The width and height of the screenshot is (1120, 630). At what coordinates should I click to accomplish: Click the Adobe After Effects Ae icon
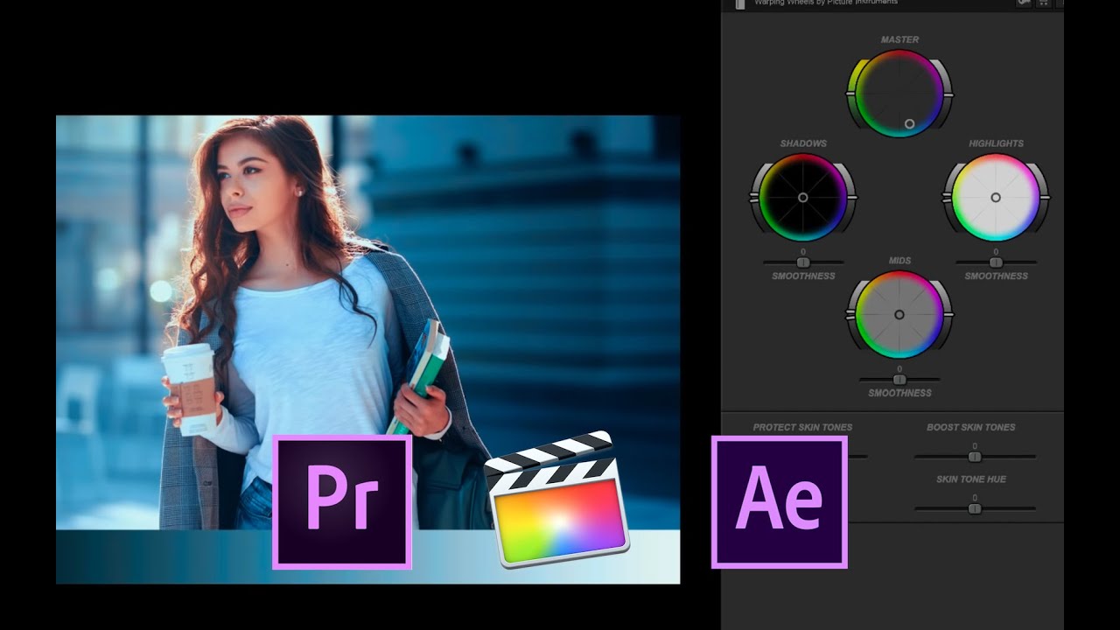(x=780, y=502)
